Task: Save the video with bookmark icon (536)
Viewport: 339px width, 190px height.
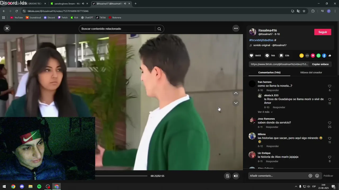Action: coord(281,56)
